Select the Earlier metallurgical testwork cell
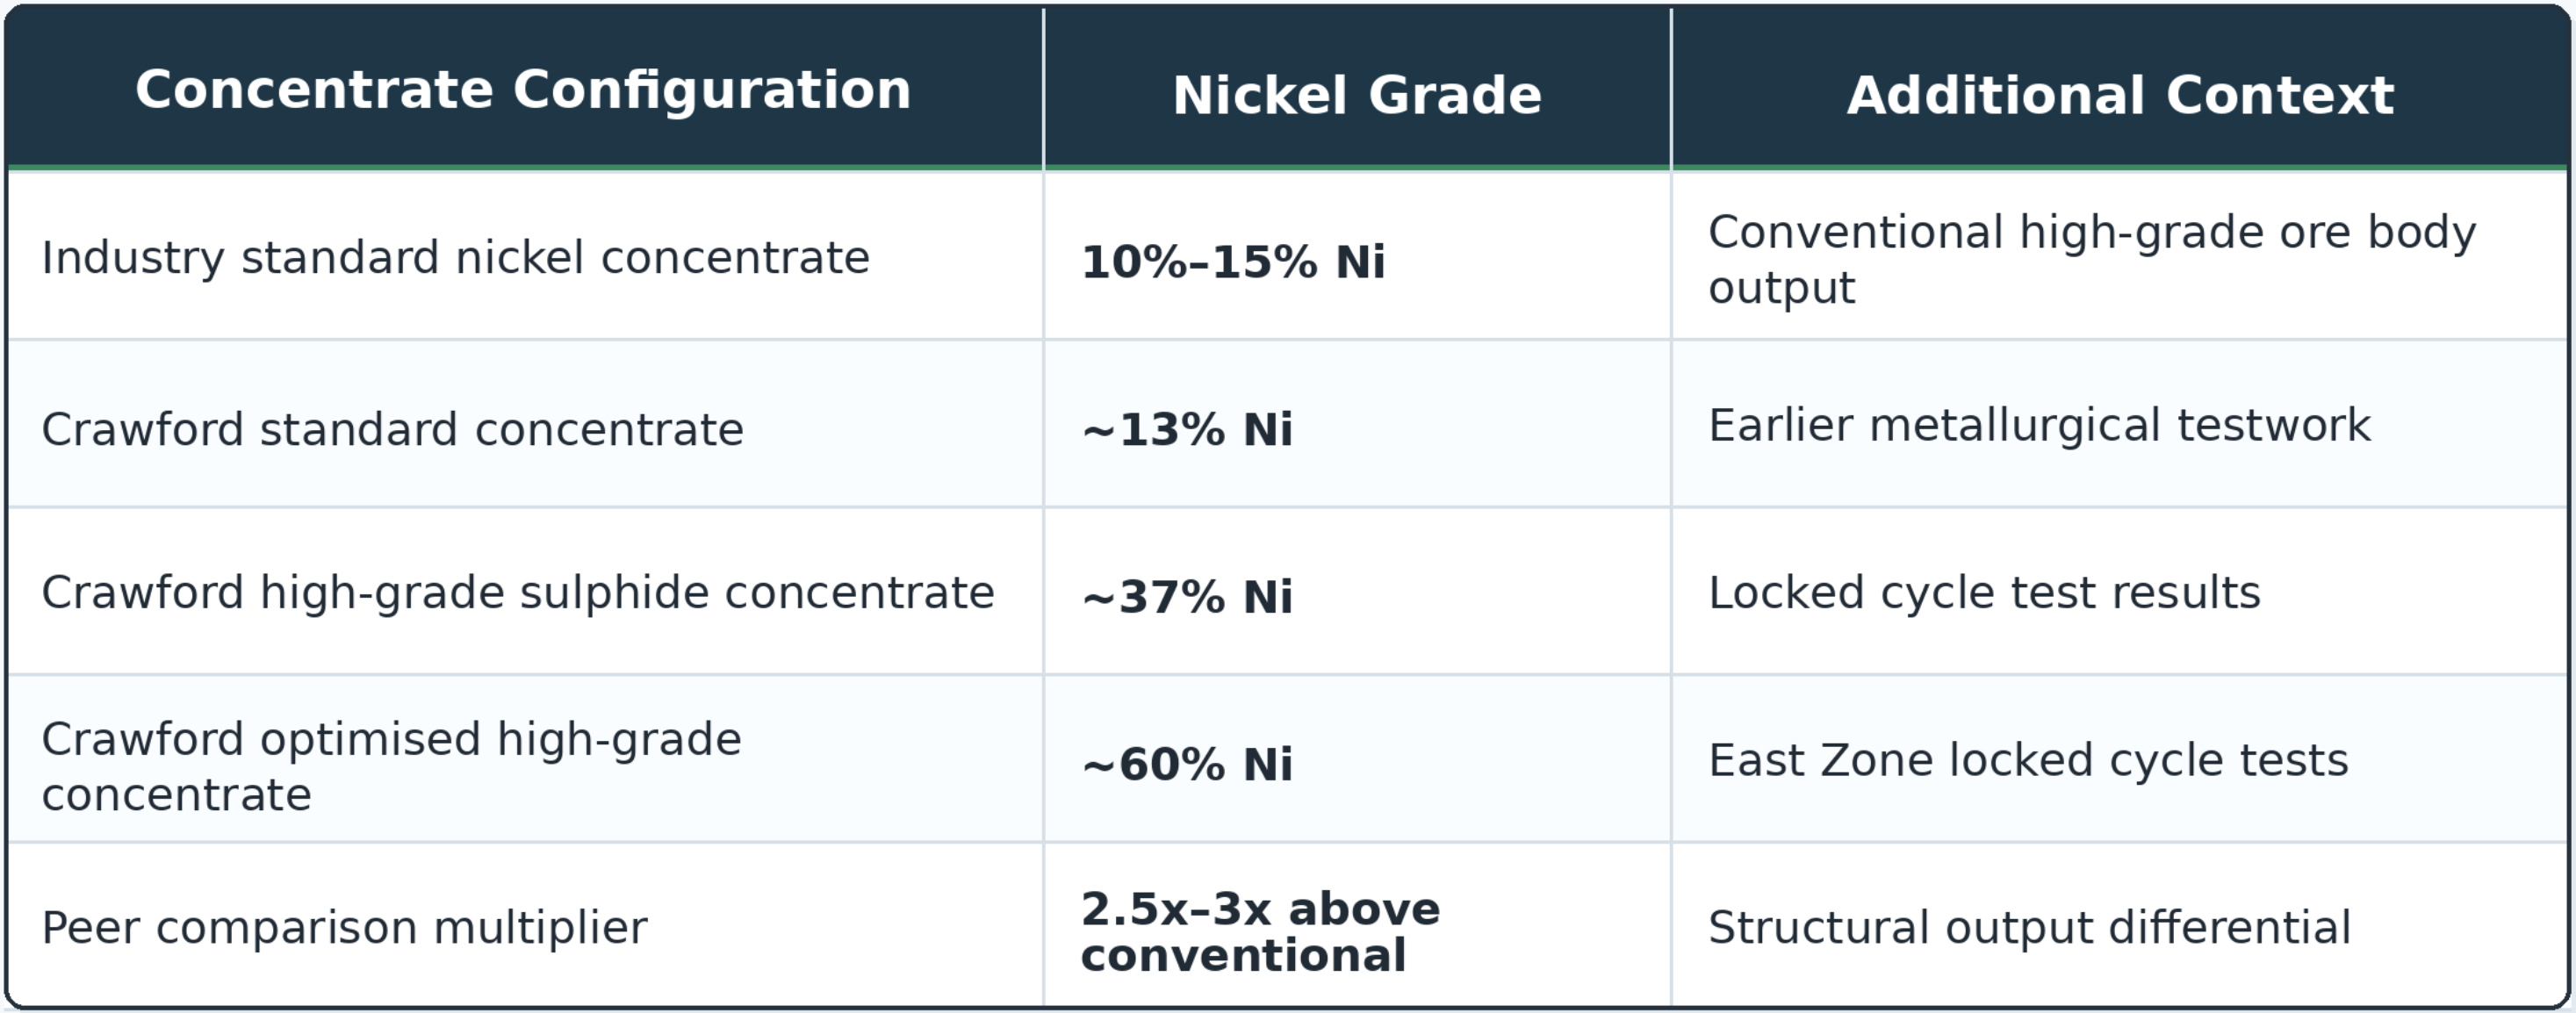This screenshot has height=1013, width=2576. (2120, 425)
